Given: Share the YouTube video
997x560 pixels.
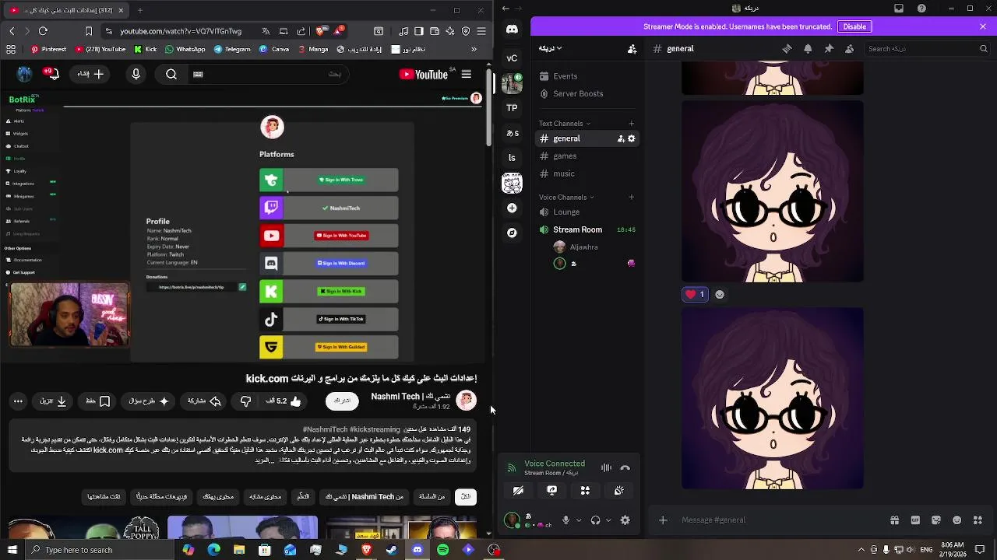Looking at the screenshot, I should click(x=205, y=401).
